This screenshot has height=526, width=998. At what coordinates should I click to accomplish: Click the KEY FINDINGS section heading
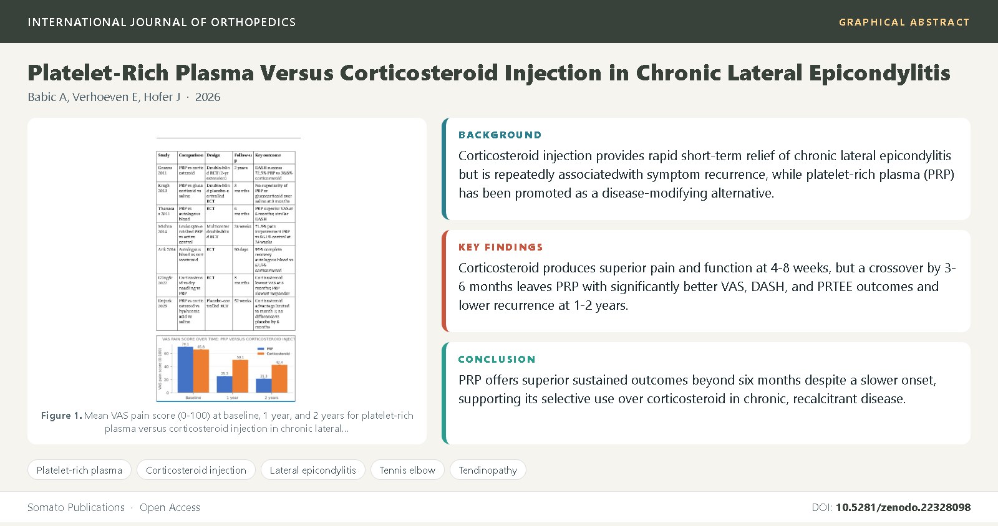(x=501, y=247)
